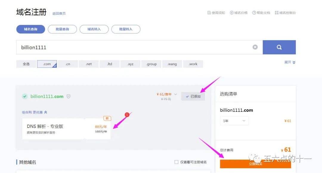The image size is (322, 173).
Task: Open 域名控制台 domain console link
Action: [285, 13]
